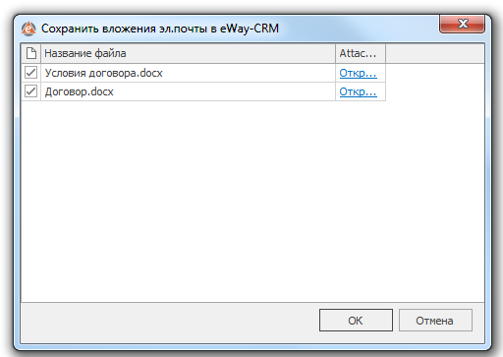This screenshot has height=357, width=503.
Task: Click divider between Название файла and Attac... headers
Action: point(336,53)
